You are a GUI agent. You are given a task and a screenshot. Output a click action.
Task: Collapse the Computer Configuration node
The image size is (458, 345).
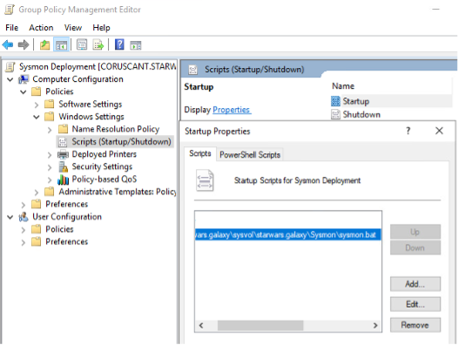click(10, 79)
